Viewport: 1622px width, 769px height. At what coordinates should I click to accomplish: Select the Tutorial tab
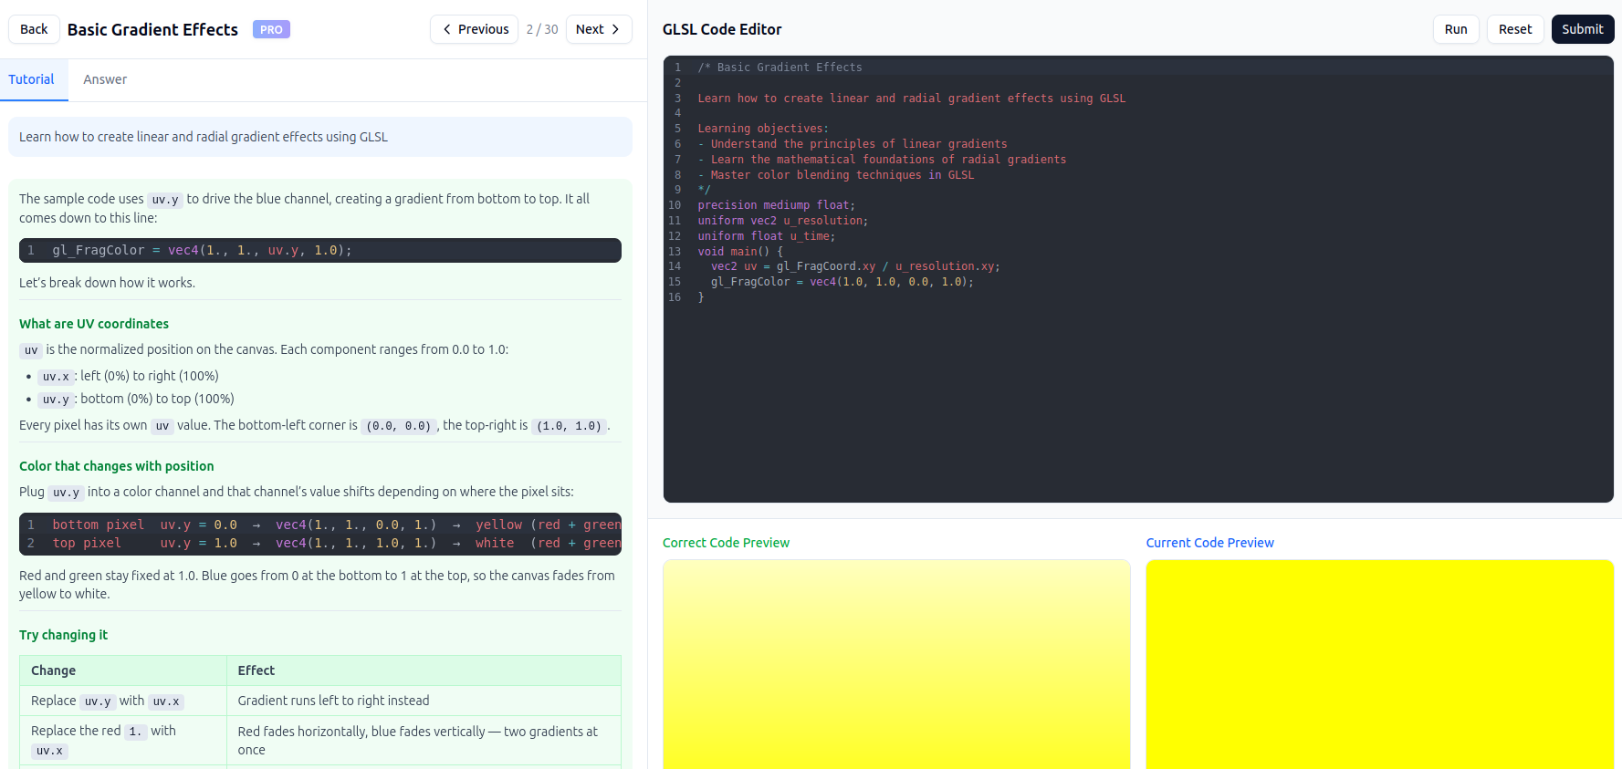pos(32,79)
